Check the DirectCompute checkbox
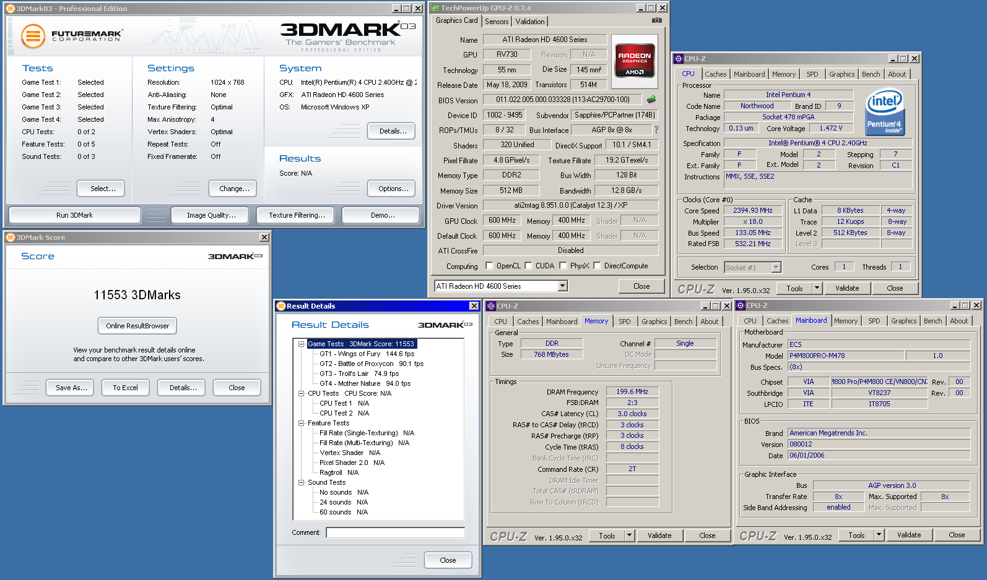987x580 pixels. point(598,266)
